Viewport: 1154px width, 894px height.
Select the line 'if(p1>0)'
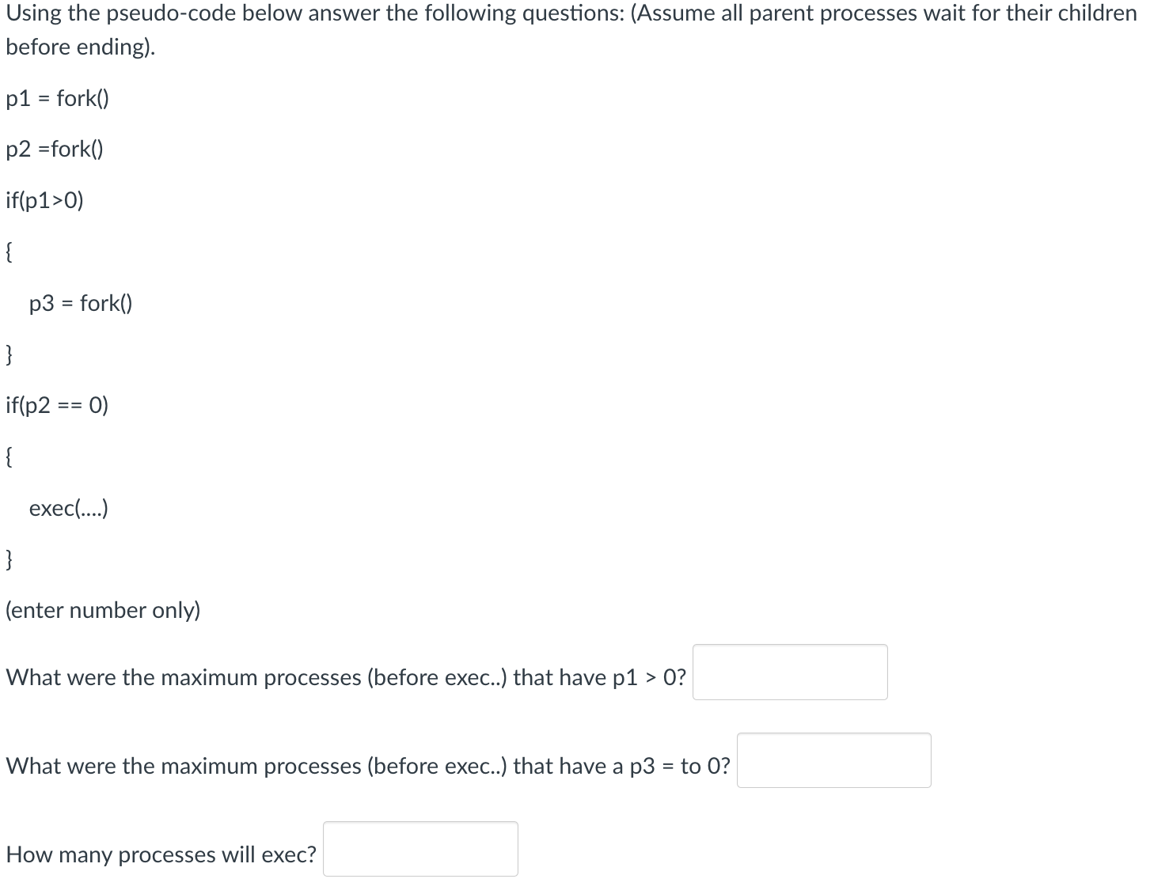click(x=44, y=200)
